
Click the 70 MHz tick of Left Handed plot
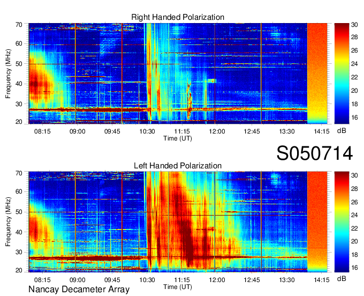(x=19, y=173)
